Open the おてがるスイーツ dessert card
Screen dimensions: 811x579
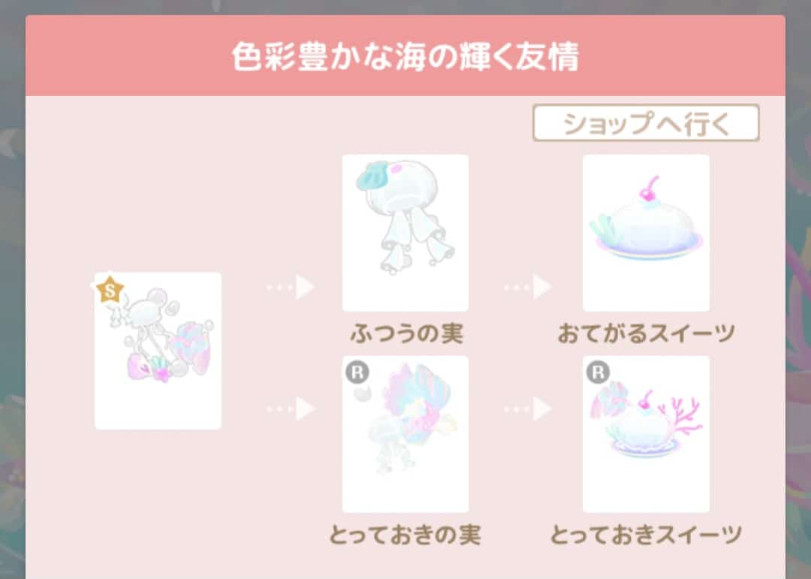point(646,233)
